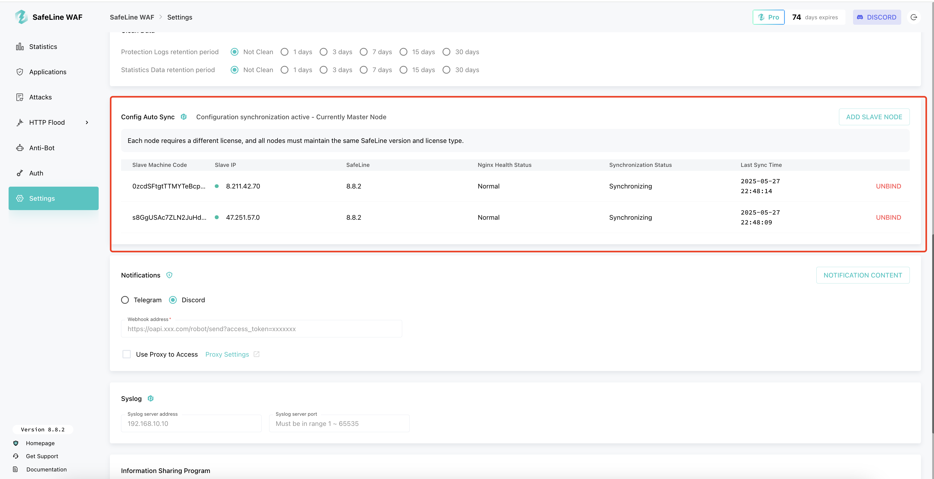Viewport: 934px width, 479px height.
Task: Unbind the slave node 8.211.42.70
Action: pos(888,186)
